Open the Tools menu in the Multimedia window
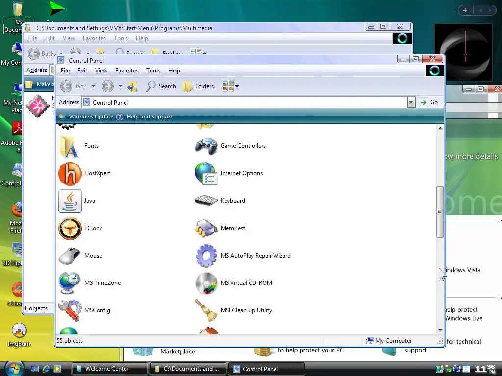502x376 pixels. 121,38
